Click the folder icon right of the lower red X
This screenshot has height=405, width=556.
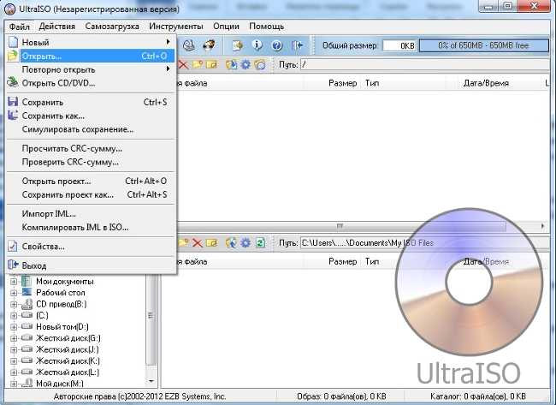211,243
